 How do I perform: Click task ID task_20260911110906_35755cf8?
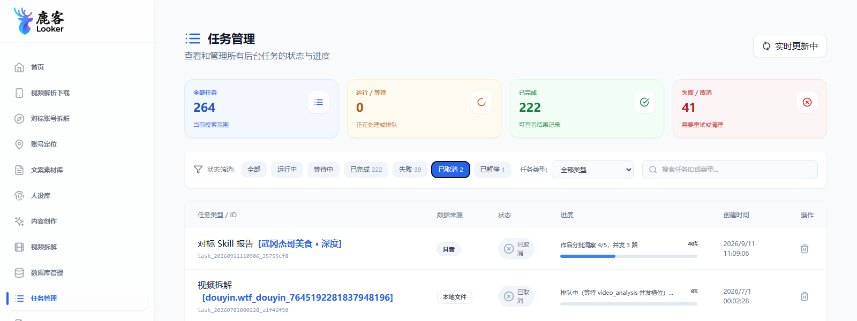(x=243, y=256)
